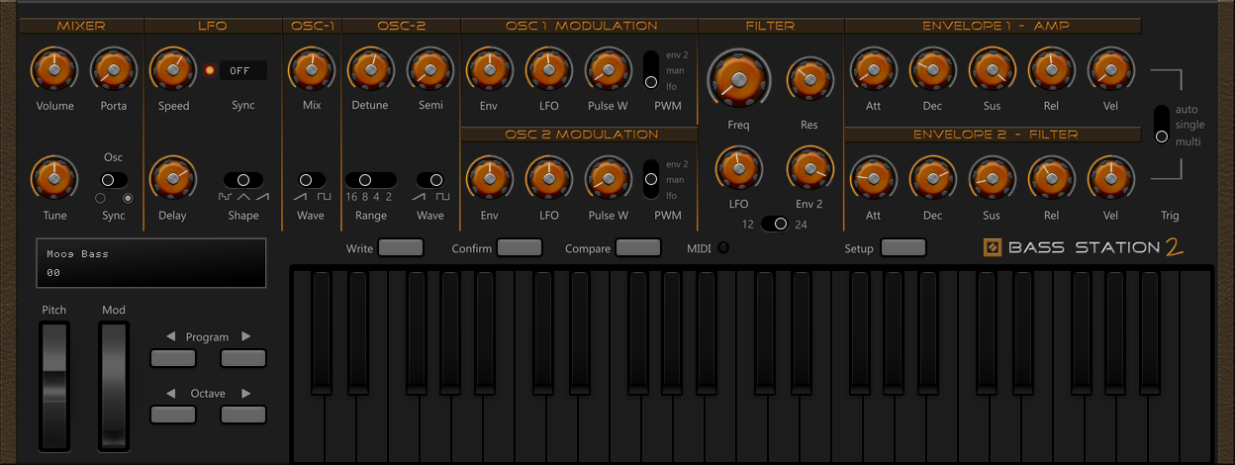
Task: Click the MIDI indicator LED
Action: coord(723,247)
